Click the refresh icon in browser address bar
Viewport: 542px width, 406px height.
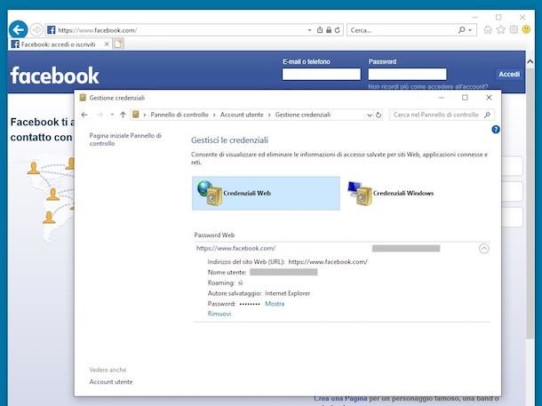338,30
